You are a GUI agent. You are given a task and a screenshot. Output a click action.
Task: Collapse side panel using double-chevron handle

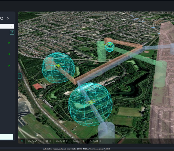click(x=20, y=76)
